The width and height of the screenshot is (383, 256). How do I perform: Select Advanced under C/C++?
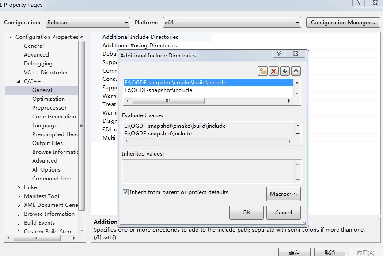coord(45,161)
